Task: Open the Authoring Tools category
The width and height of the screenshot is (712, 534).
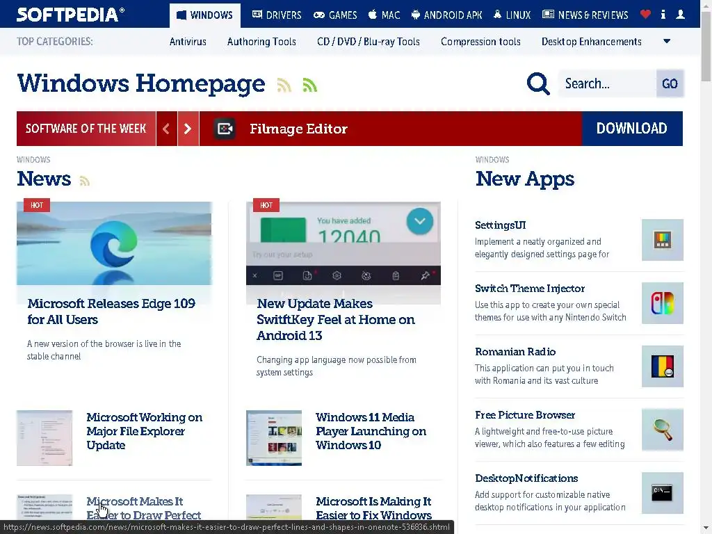Action: coord(261,42)
